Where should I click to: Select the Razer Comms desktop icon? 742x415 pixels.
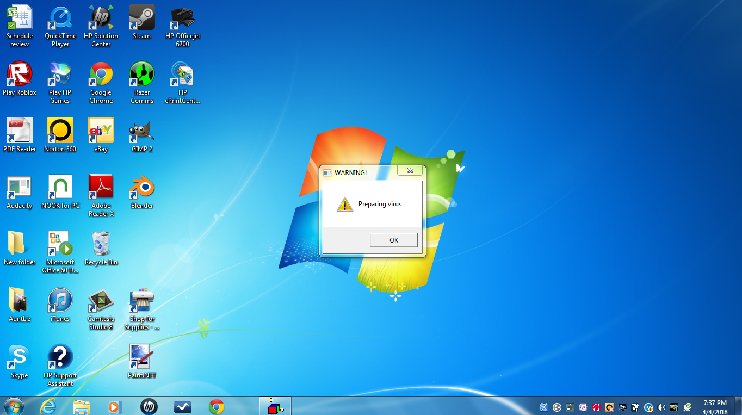pyautogui.click(x=142, y=83)
